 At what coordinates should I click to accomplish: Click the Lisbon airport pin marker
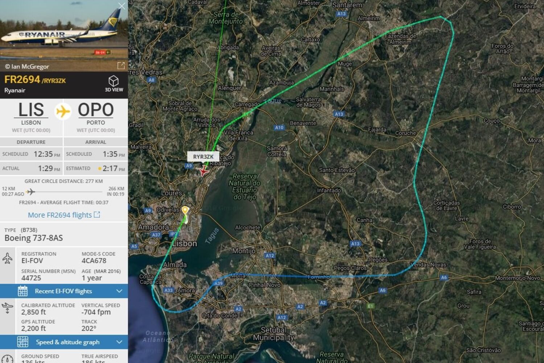point(185,210)
